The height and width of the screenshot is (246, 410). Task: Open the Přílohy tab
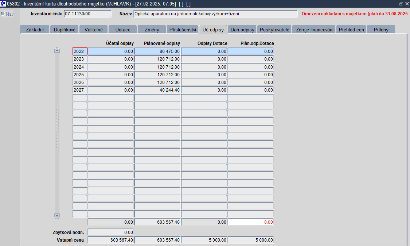[x=381, y=30]
